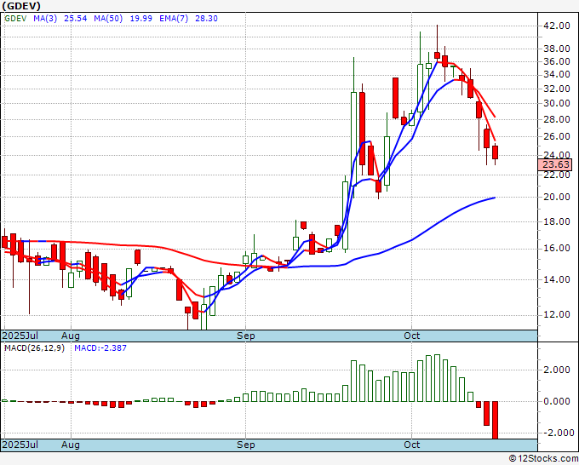Click the 16.00 price axis label

click(x=556, y=248)
